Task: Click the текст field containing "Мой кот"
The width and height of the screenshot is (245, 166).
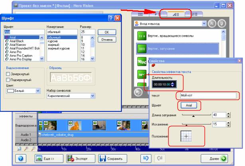Action: pos(208,95)
